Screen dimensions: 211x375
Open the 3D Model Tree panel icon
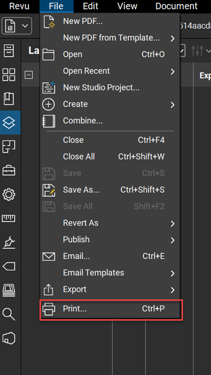pos(9,338)
